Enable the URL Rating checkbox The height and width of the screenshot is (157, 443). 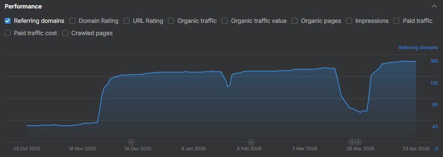(127, 21)
